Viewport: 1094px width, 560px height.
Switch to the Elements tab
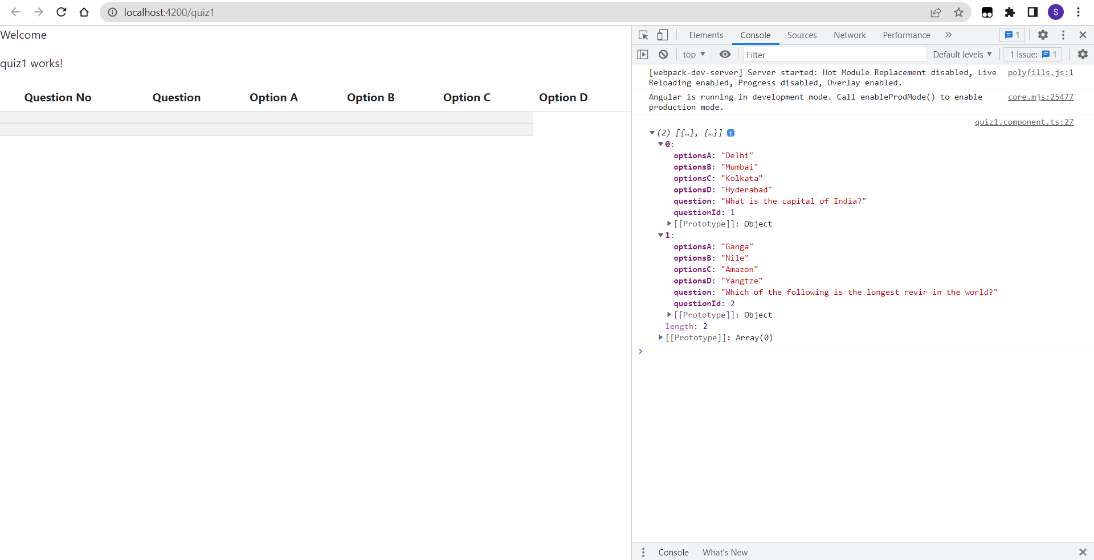[x=706, y=35]
